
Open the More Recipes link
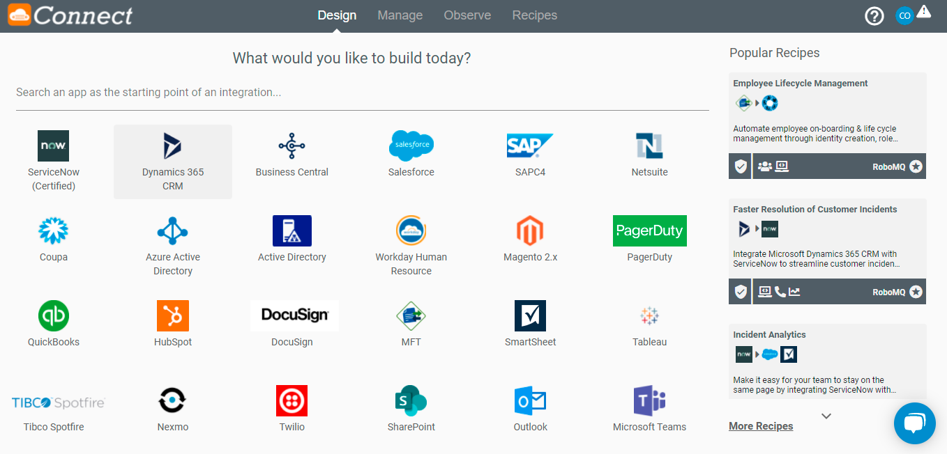[x=761, y=426]
